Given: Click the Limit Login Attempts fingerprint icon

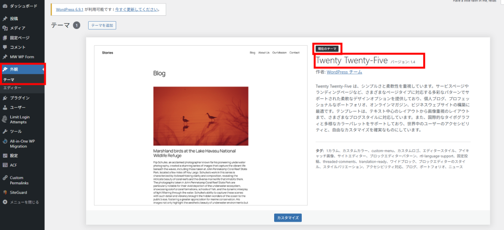Looking at the screenshot, I should (x=5, y=119).
